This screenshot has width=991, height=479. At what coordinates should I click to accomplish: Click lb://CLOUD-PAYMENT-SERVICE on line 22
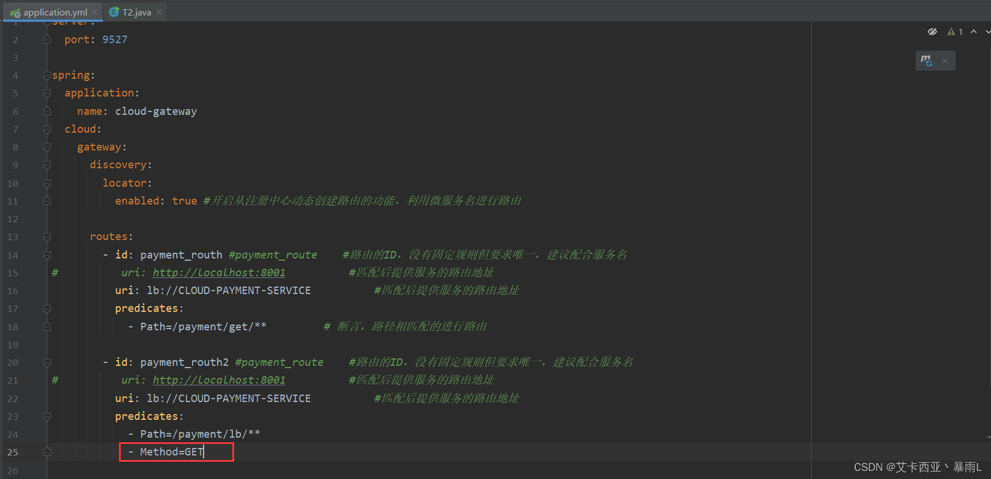click(228, 399)
